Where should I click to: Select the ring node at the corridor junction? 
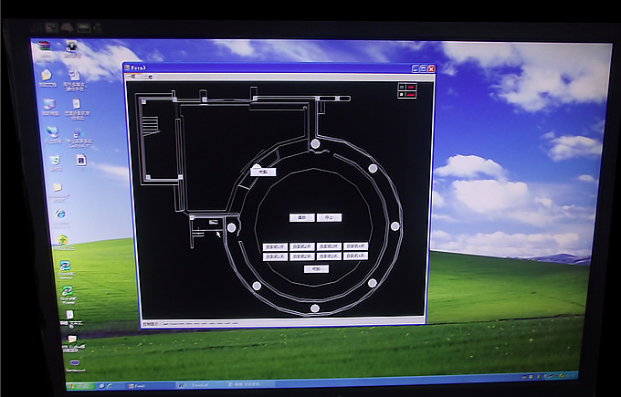(315, 143)
